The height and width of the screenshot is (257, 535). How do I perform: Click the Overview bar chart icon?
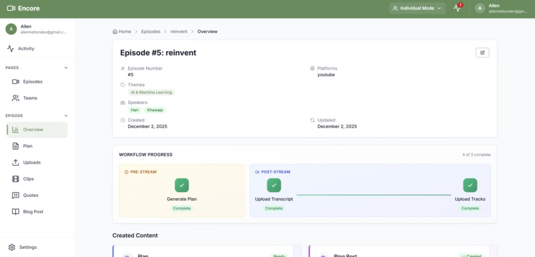15,130
